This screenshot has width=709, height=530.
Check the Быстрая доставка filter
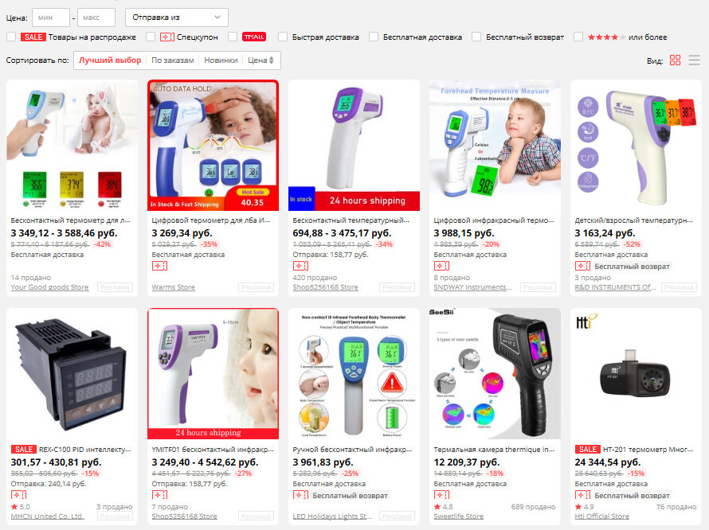(x=283, y=37)
